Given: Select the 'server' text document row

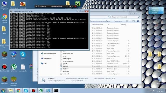Looking at the screenshot, I should [x=95, y=56].
